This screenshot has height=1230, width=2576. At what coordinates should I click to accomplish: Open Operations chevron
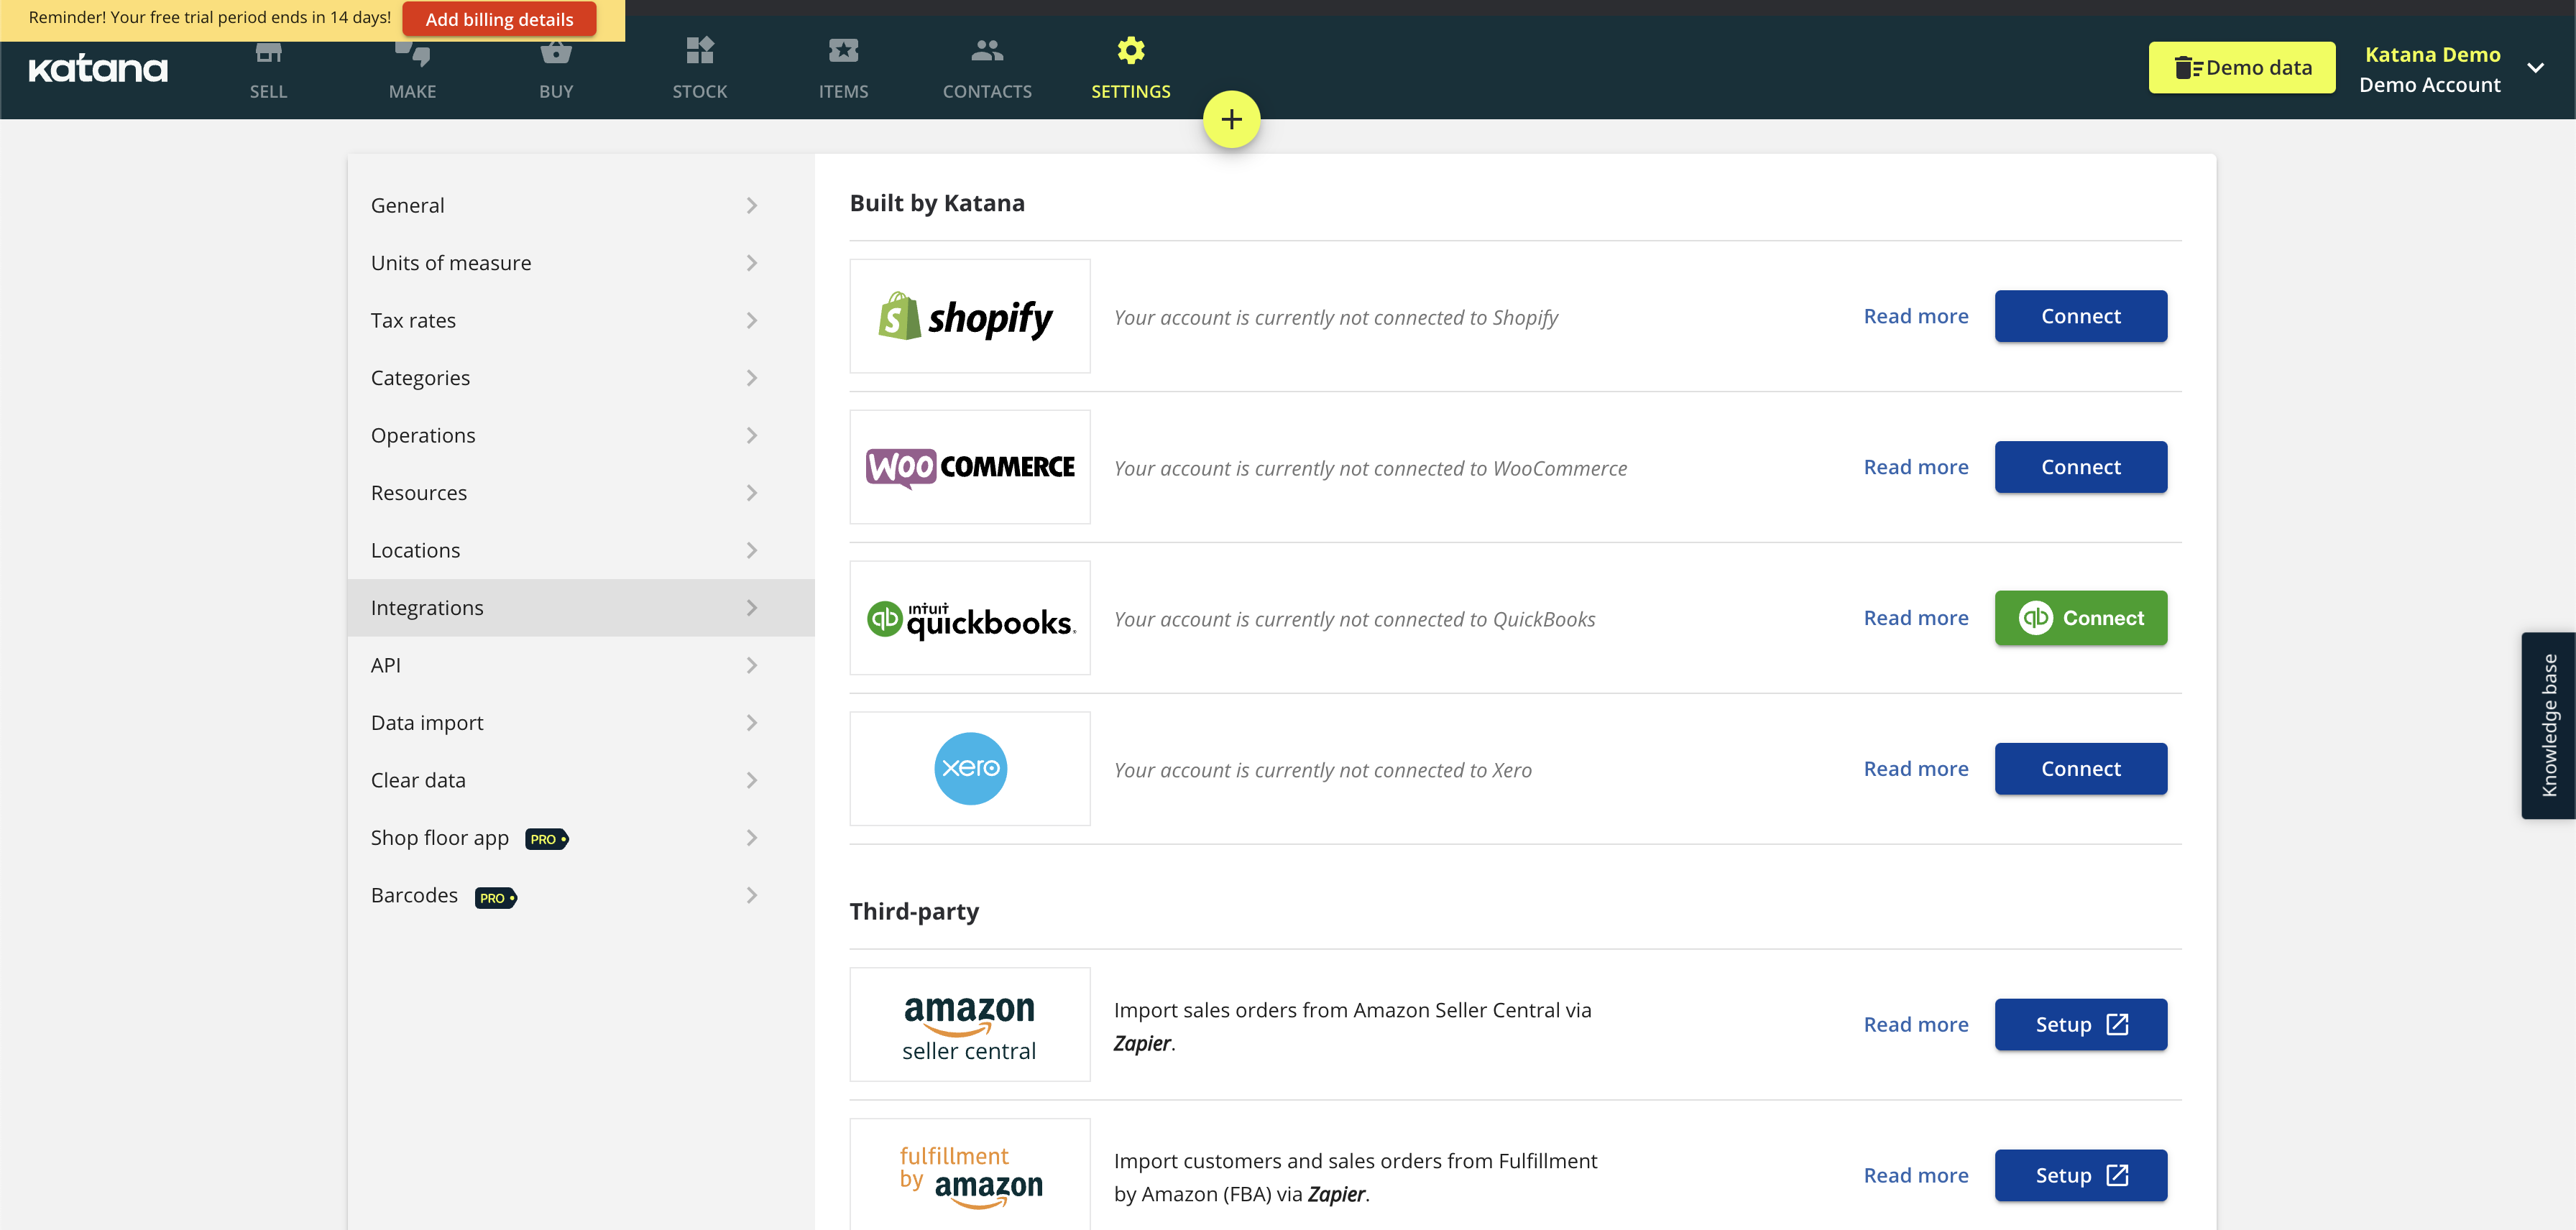[752, 435]
